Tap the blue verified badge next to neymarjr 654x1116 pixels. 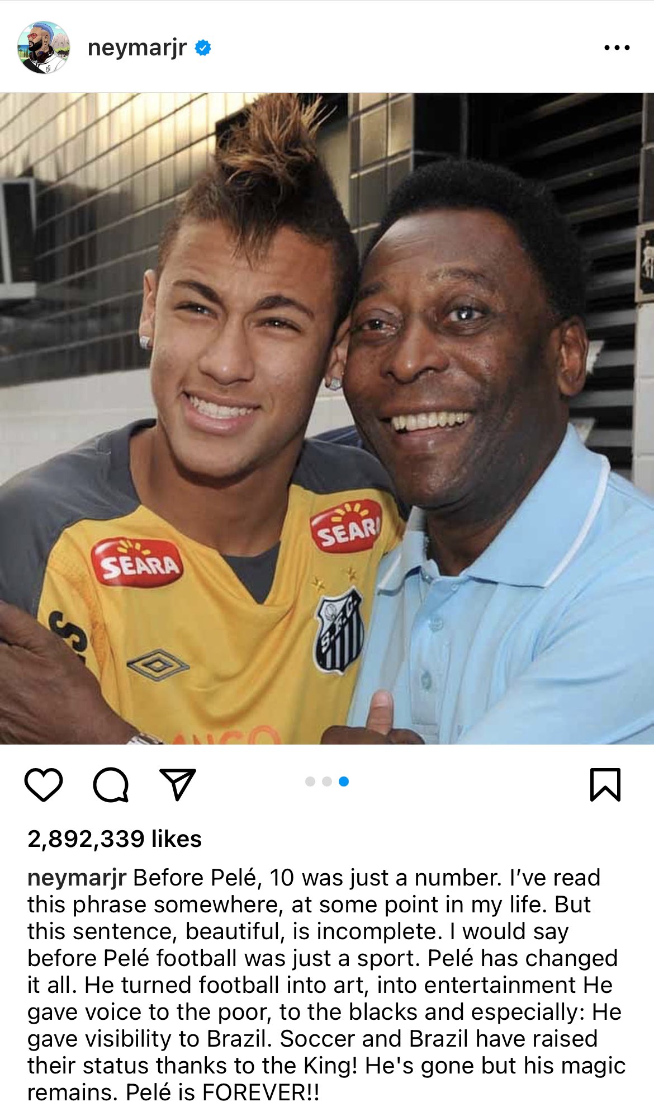203,48
